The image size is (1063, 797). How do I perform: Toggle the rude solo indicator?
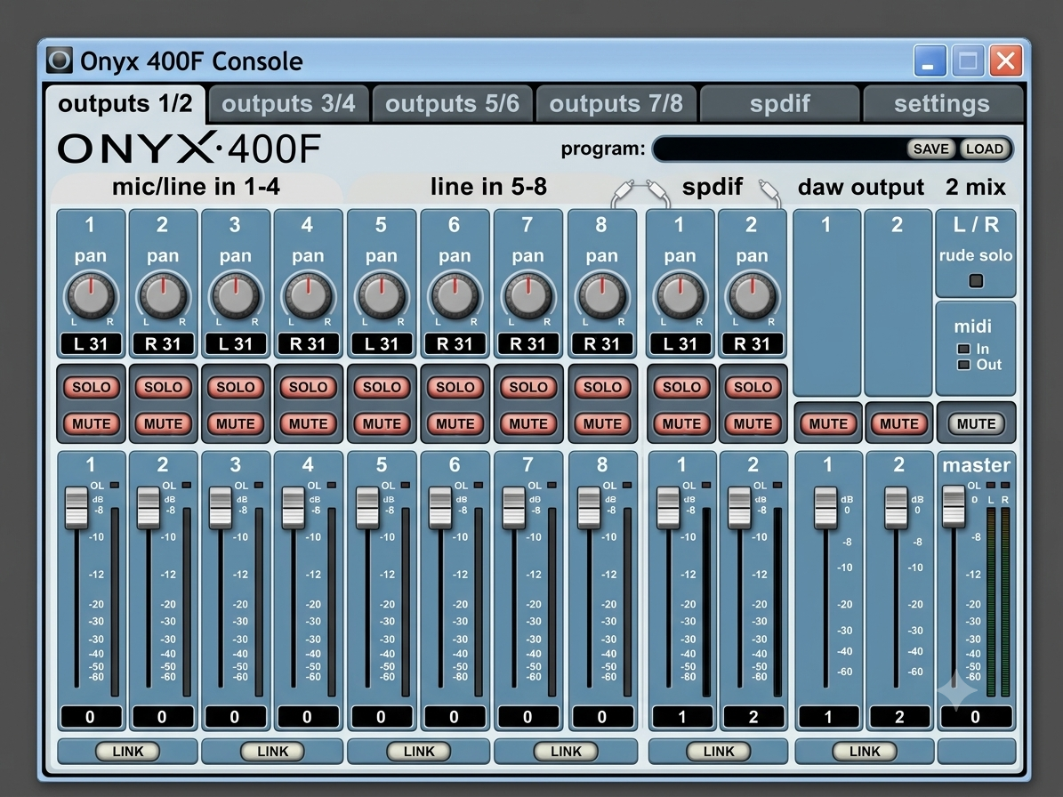pyautogui.click(x=976, y=280)
